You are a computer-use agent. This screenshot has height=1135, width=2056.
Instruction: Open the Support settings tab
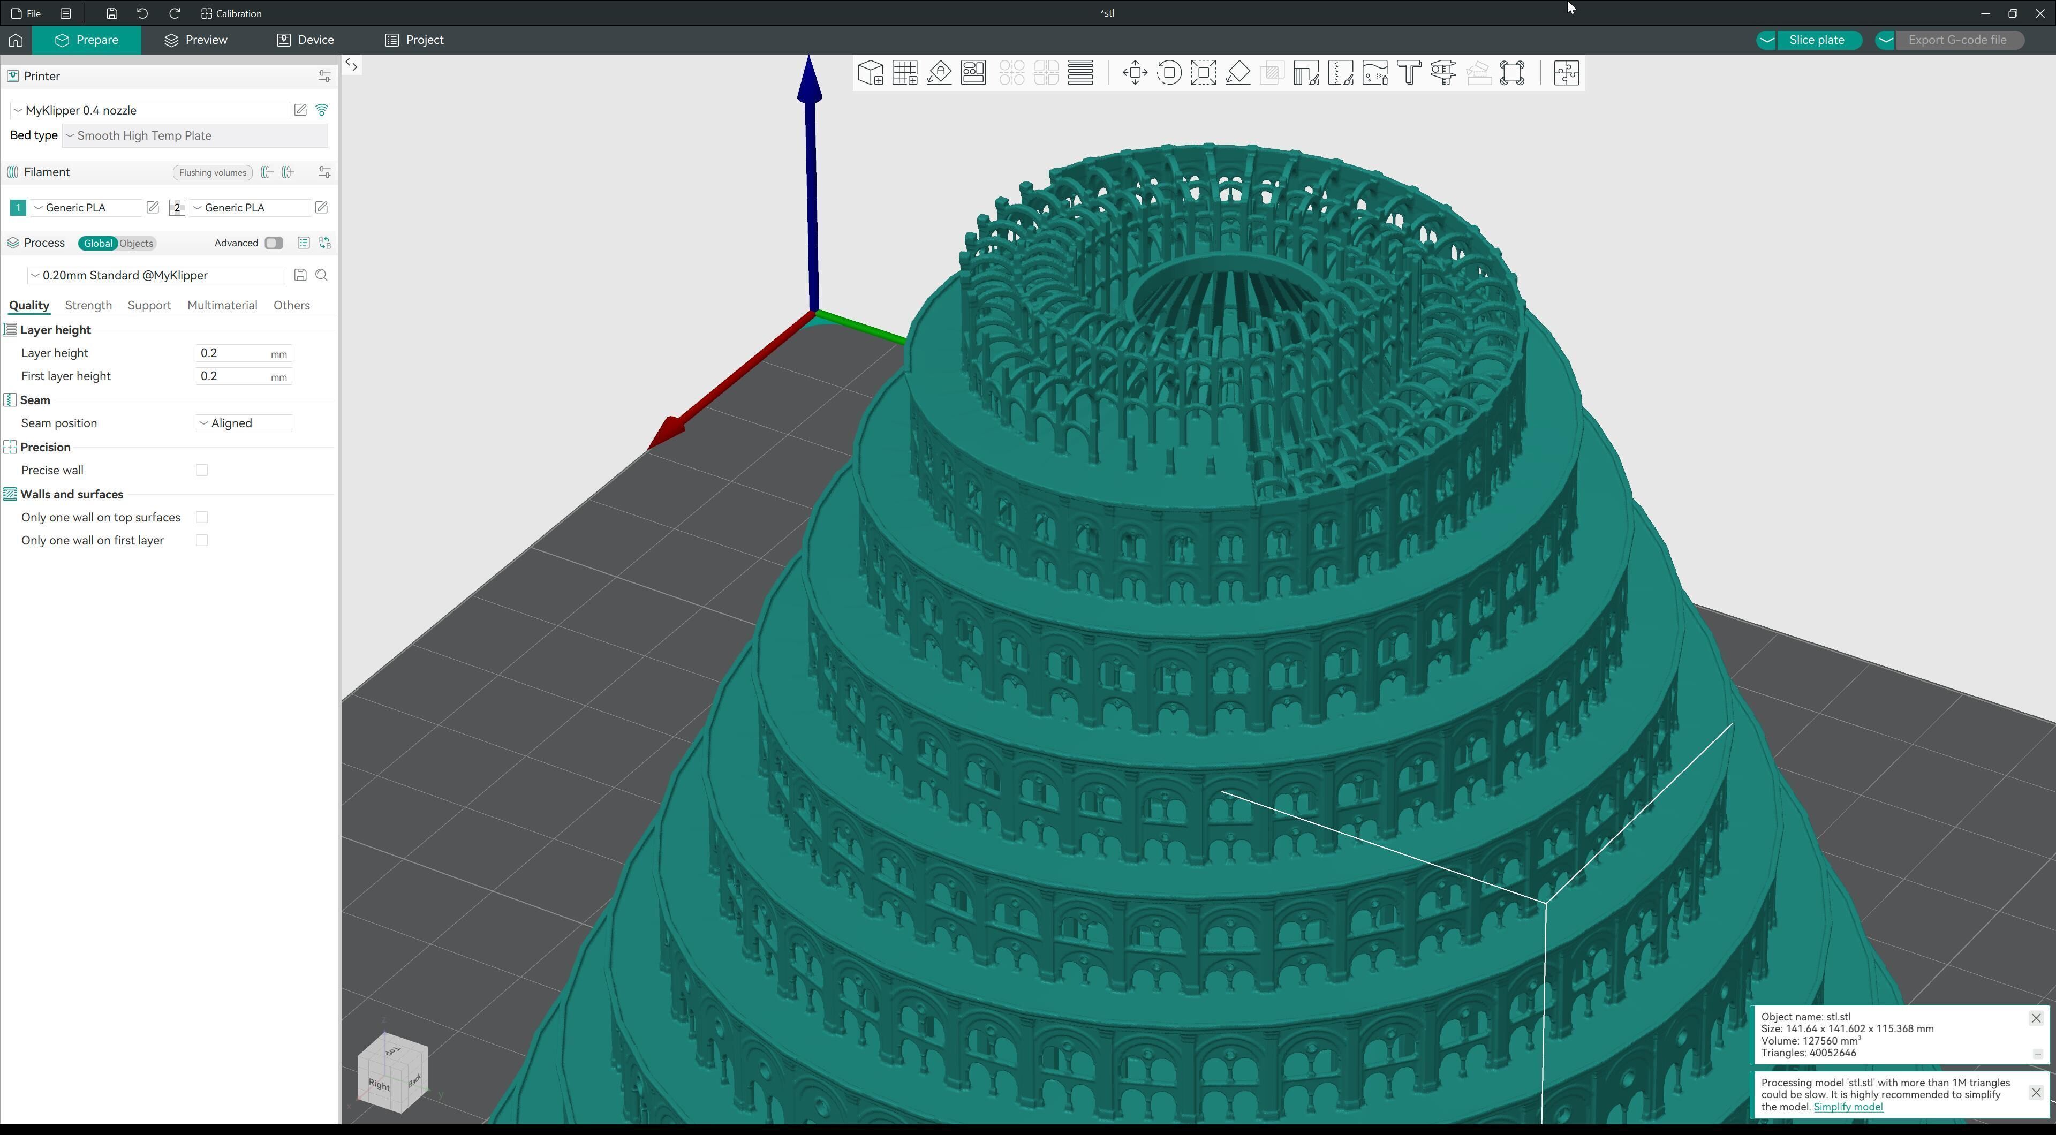pos(149,306)
